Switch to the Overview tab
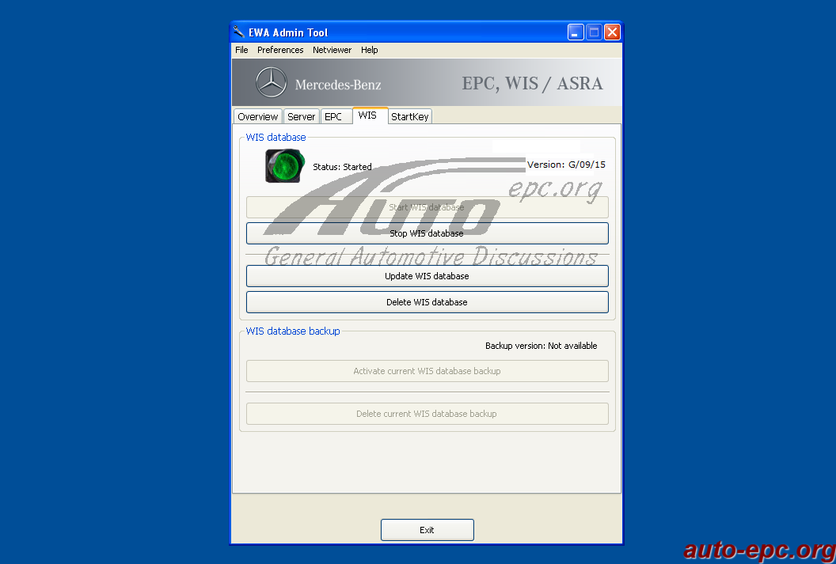This screenshot has height=564, width=836. click(x=258, y=116)
